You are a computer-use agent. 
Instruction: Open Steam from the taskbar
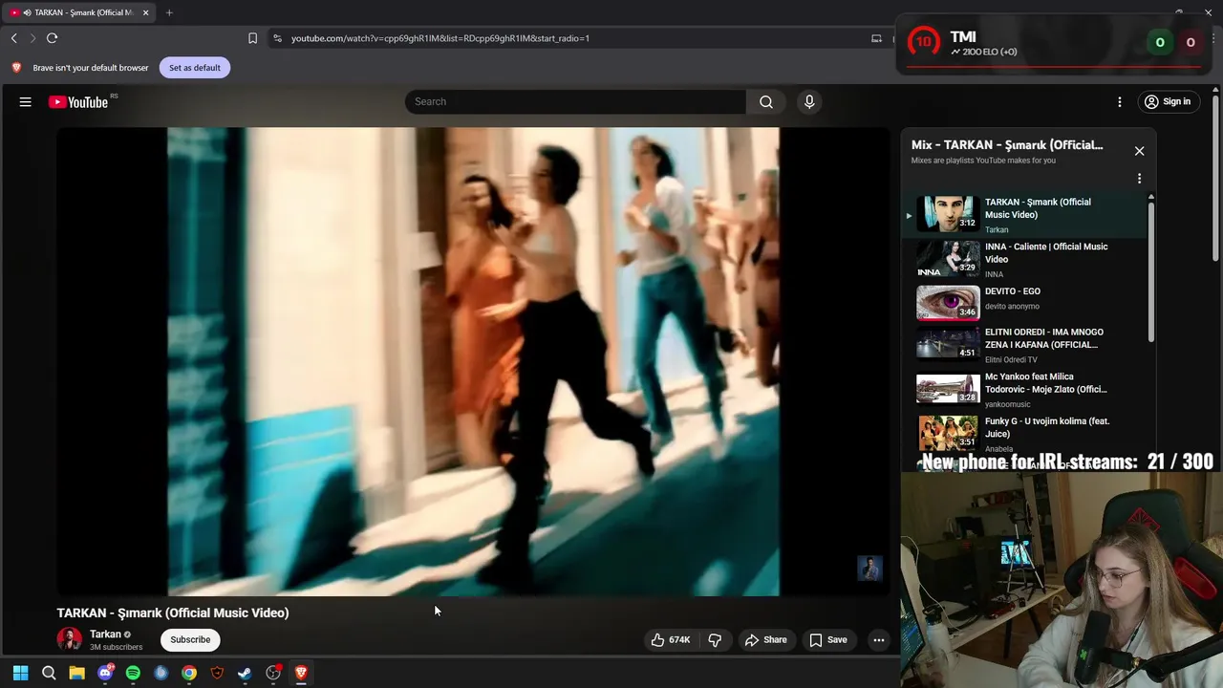(x=245, y=673)
